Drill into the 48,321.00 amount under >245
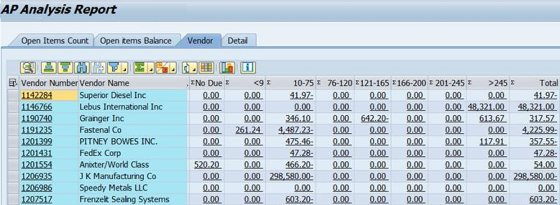Screen dimensions: 560x205 tap(486, 107)
